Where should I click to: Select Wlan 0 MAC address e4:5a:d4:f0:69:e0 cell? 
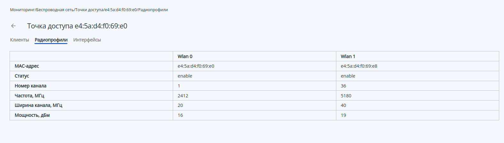pos(196,66)
